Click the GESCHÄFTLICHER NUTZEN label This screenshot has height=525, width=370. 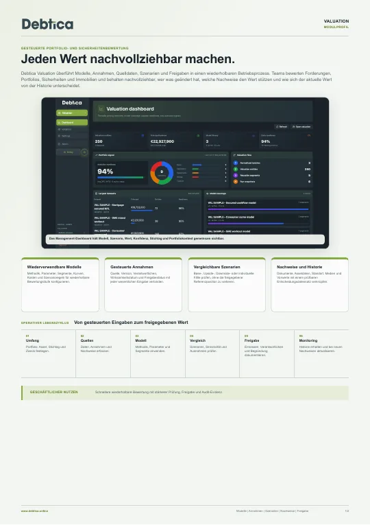[x=54, y=392]
